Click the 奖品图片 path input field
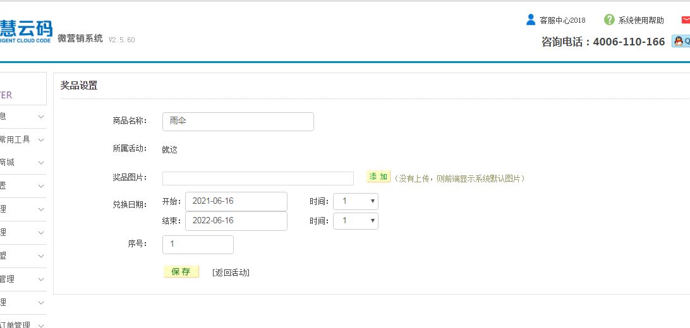Viewport: 690px width, 328px height. pos(258,179)
